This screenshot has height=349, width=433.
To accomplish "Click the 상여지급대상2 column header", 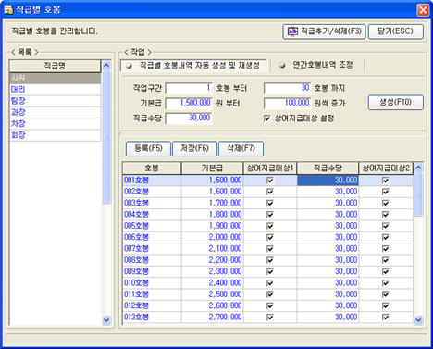I will pyautogui.click(x=386, y=168).
